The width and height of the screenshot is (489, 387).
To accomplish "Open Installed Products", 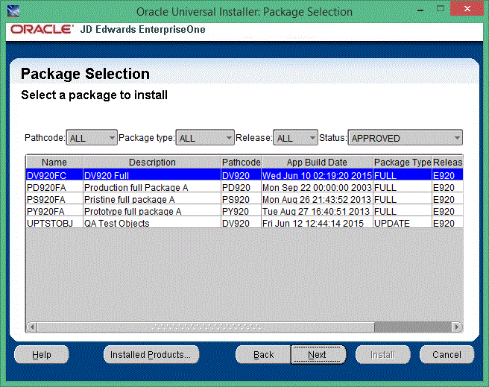I will 151,355.
